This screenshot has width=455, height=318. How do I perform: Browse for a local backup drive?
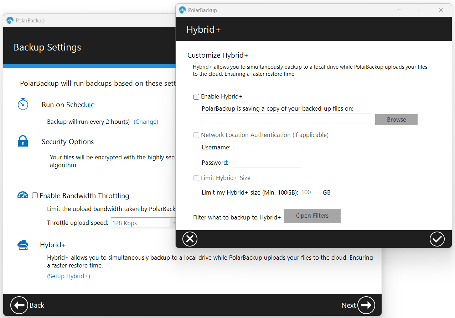[396, 120]
